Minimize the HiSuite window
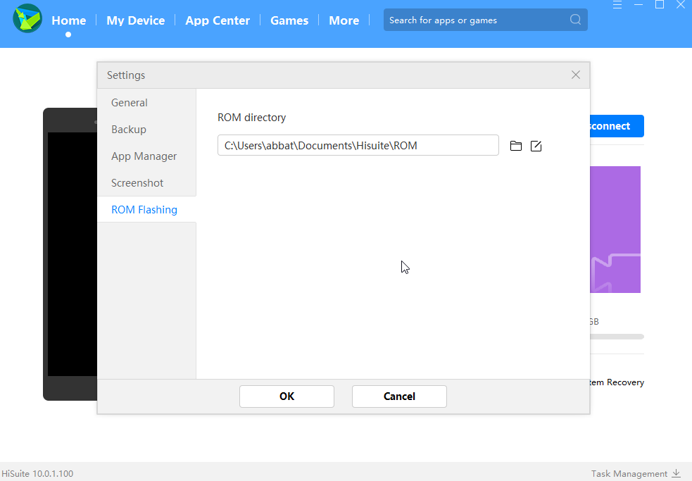Viewport: 692px width, 481px height. click(638, 5)
